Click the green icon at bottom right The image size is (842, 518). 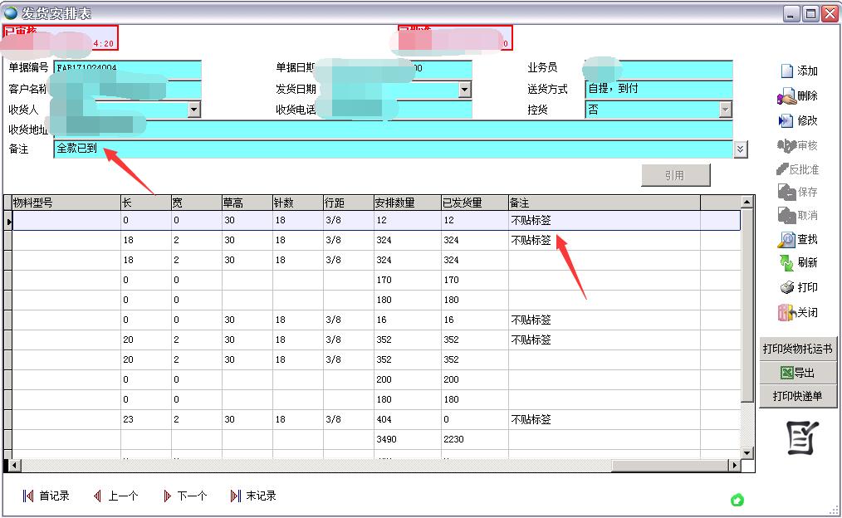click(x=737, y=500)
